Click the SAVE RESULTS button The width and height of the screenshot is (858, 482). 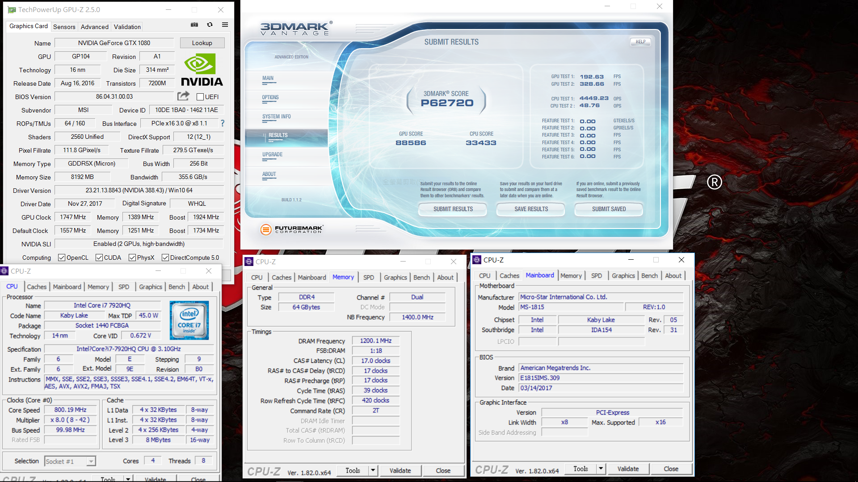pyautogui.click(x=531, y=209)
